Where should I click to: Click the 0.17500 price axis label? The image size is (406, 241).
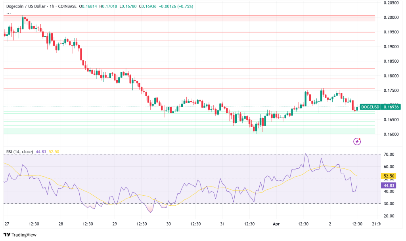pos(391,91)
